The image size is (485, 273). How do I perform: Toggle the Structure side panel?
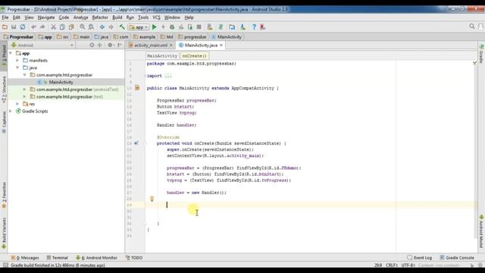point(4,89)
